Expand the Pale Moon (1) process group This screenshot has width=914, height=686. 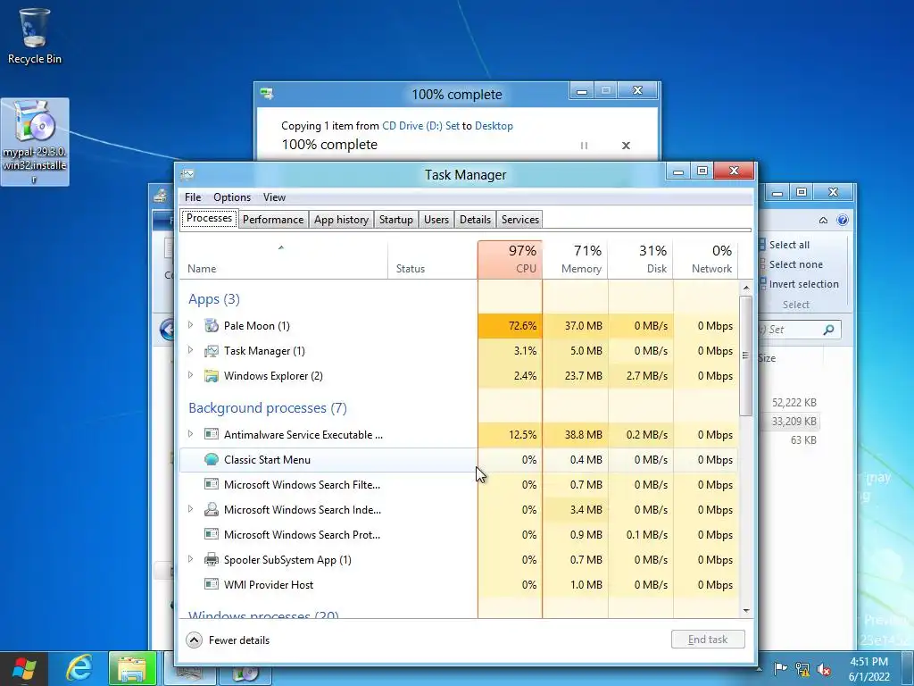pyautogui.click(x=191, y=325)
